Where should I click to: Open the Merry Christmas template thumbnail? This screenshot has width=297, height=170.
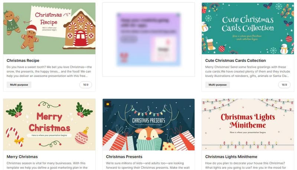click(49, 124)
